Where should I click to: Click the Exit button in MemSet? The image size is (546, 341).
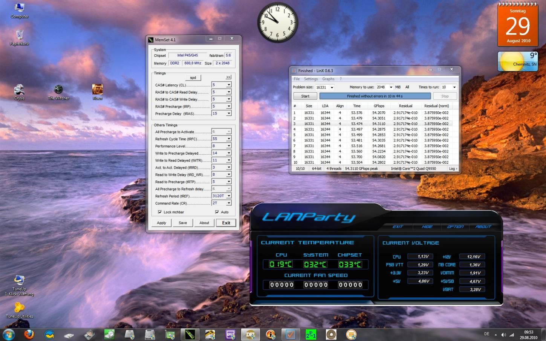pyautogui.click(x=226, y=223)
